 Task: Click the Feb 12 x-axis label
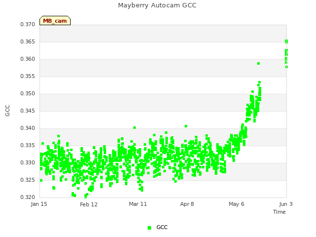pos(89,204)
